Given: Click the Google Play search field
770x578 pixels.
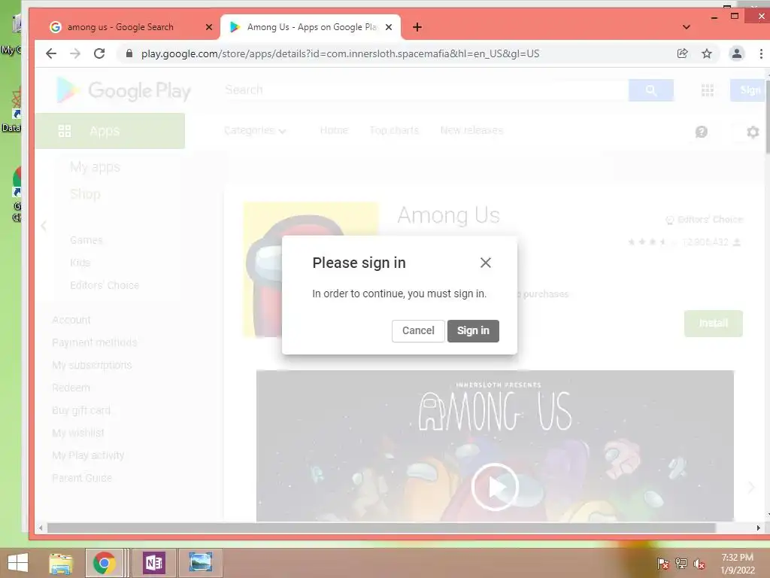Looking at the screenshot, I should 426,90.
